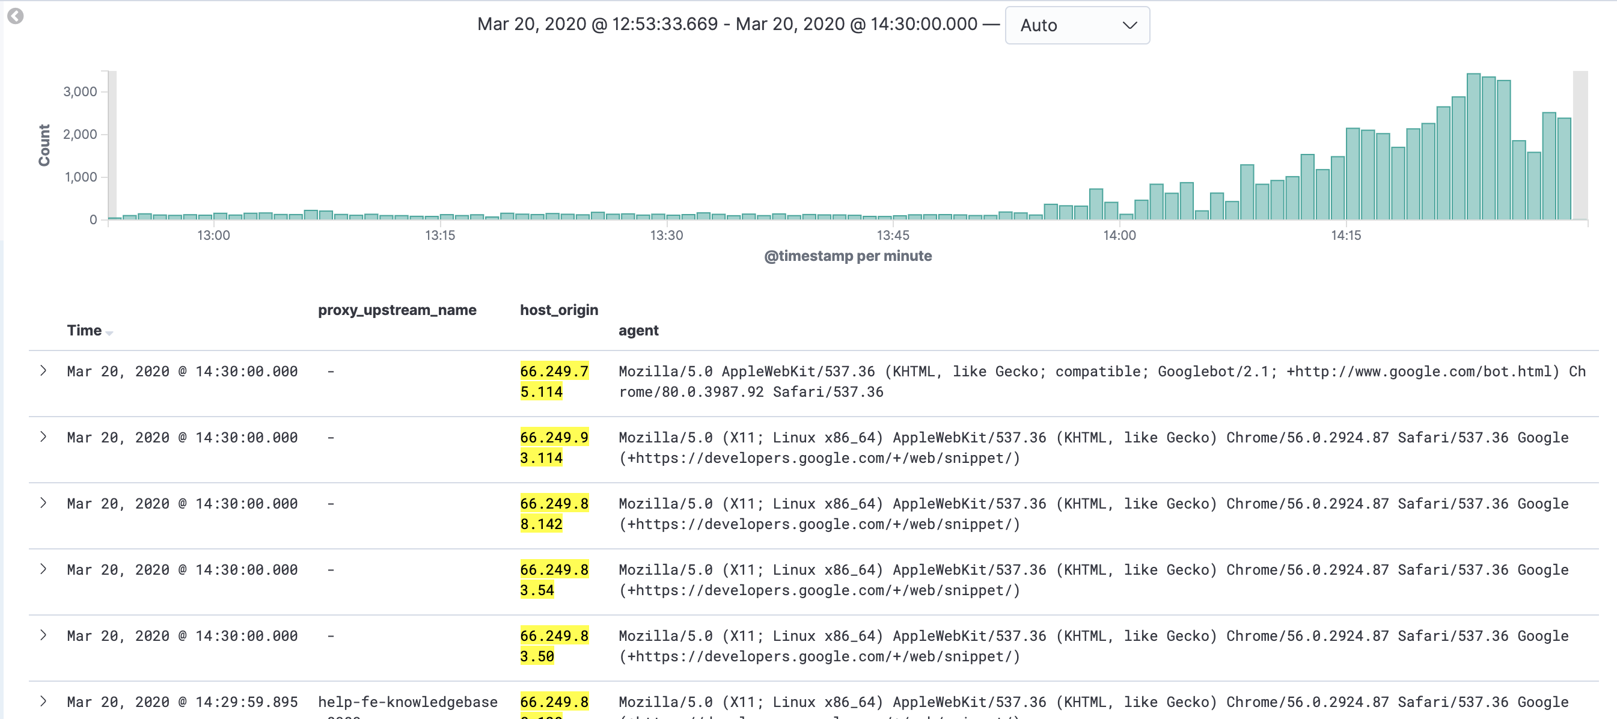Open the Auto interval dropdown
Image resolution: width=1617 pixels, height=719 pixels.
[1077, 25]
